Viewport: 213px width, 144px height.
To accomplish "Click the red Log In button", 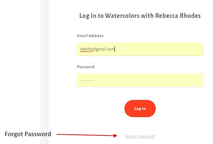I will [140, 109].
